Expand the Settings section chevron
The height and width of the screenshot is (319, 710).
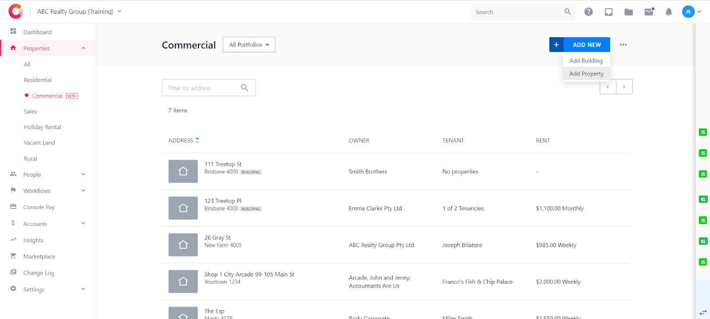(83, 289)
